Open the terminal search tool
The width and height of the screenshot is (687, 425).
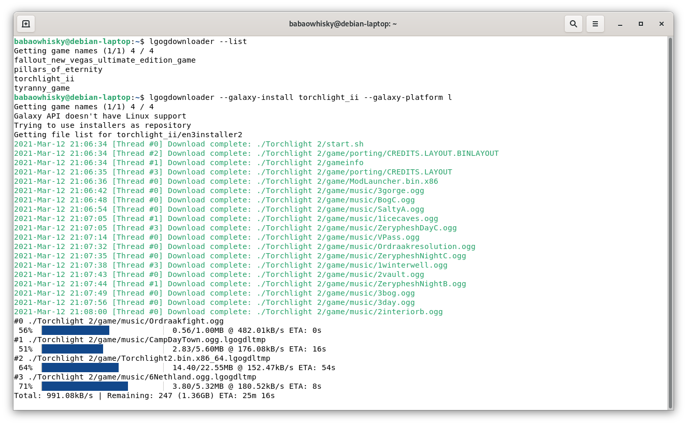click(573, 24)
